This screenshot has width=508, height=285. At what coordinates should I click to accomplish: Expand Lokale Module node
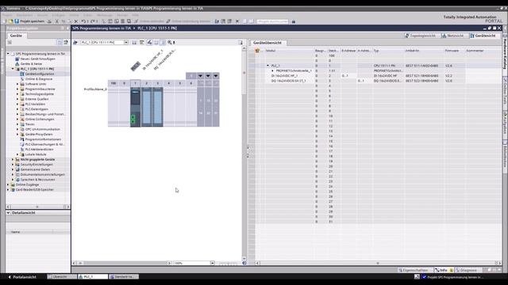pyautogui.click(x=17, y=154)
